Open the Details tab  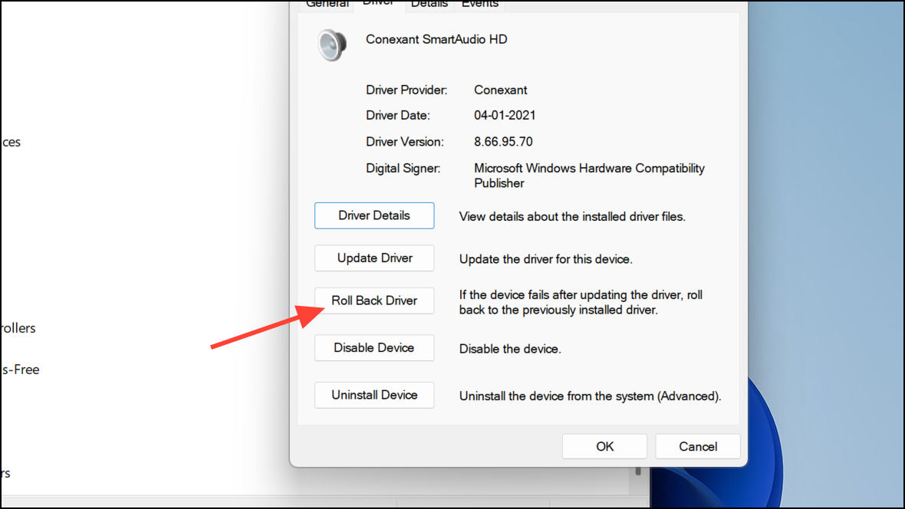[429, 4]
